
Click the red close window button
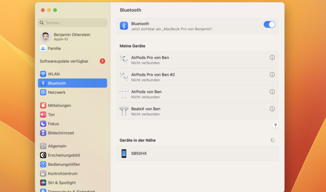pos(43,10)
